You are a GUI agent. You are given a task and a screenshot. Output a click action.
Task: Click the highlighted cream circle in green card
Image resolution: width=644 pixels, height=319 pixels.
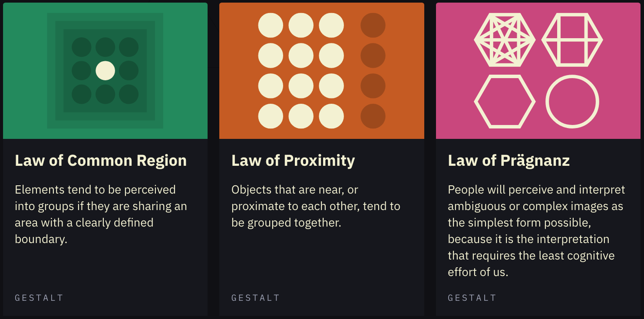pyautogui.click(x=105, y=71)
